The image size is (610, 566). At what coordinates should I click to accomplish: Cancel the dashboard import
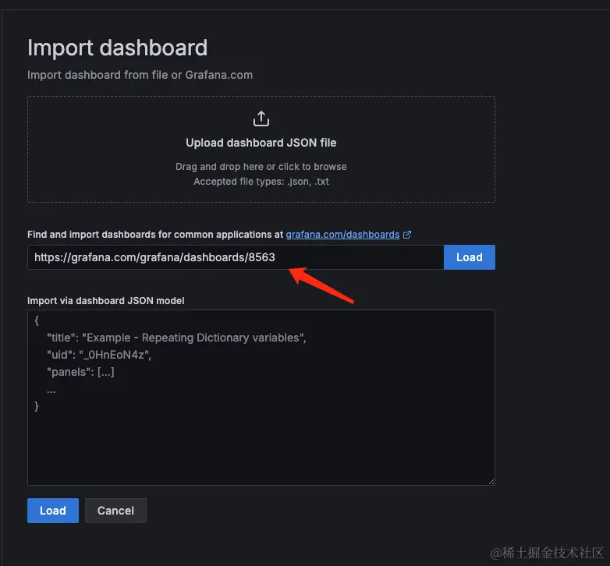(115, 511)
